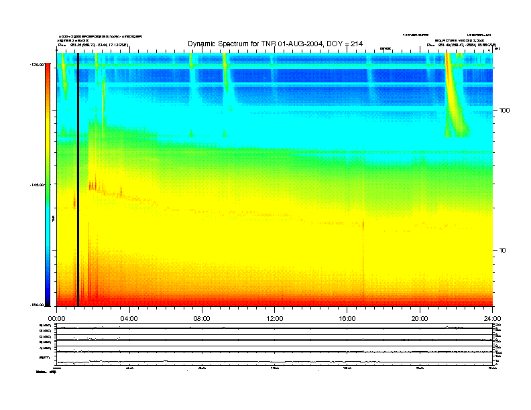Click the "00:00" time axis label
The width and height of the screenshot is (531, 410).
point(56,319)
